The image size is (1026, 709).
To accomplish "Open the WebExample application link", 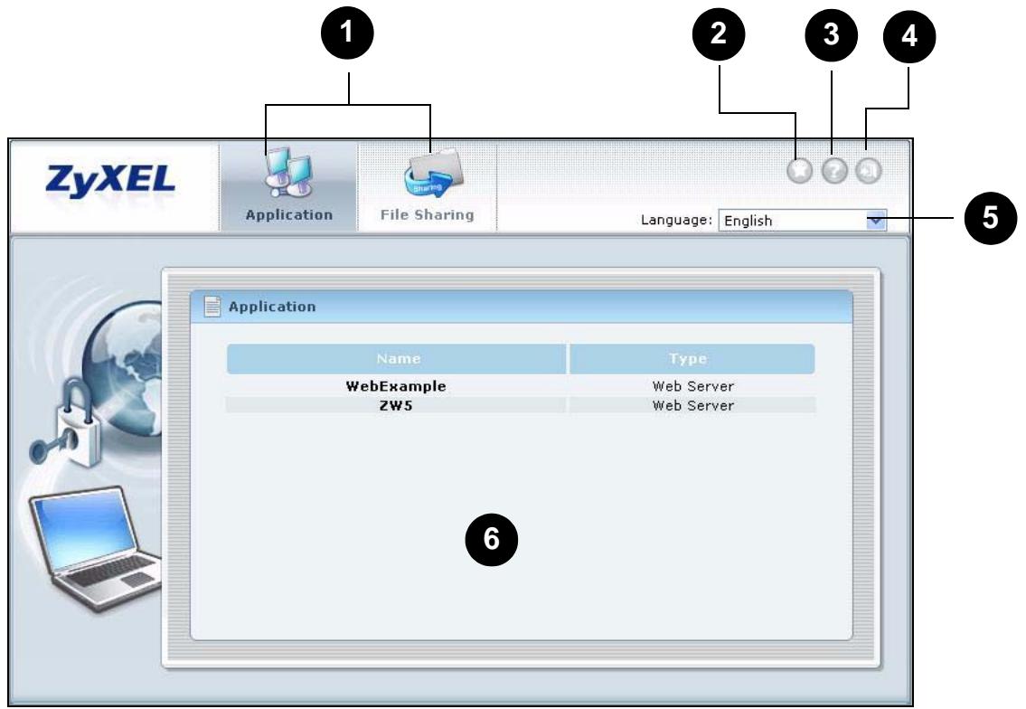I will pos(396,386).
